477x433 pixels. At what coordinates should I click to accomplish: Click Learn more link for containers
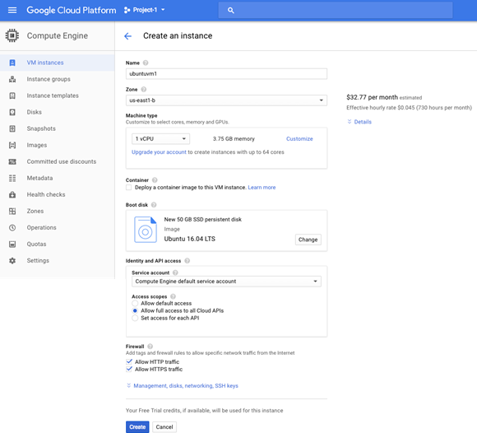pos(262,187)
